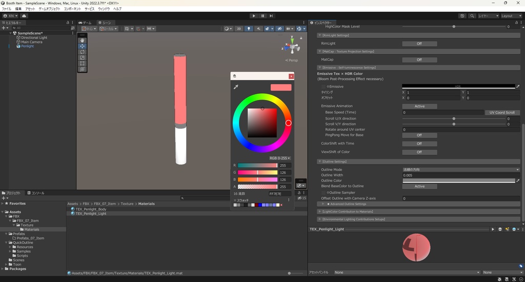Toggle MatCap Off button

(419, 59)
